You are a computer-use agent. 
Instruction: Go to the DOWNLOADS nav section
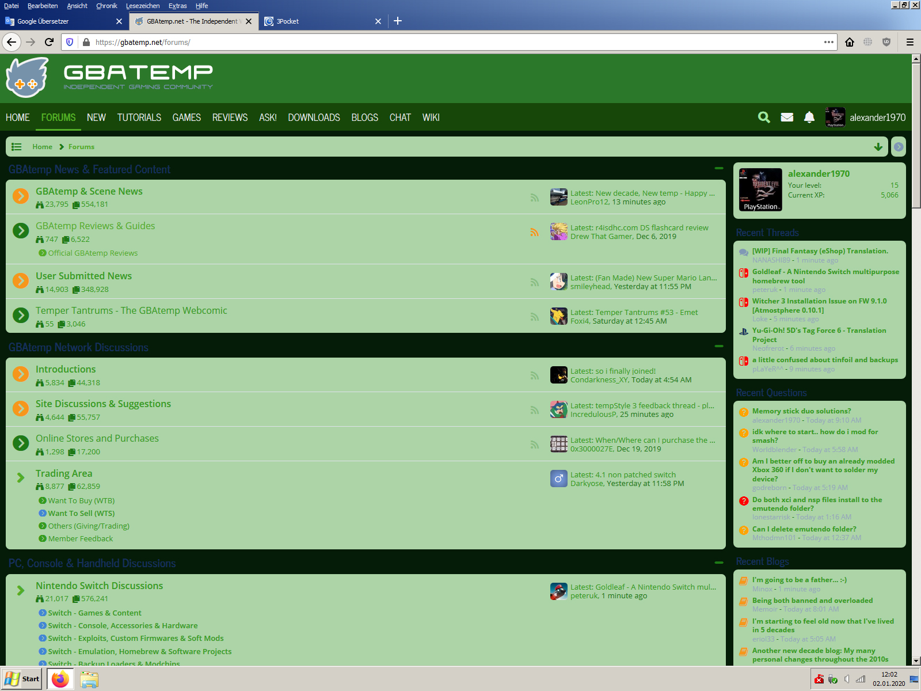click(314, 117)
